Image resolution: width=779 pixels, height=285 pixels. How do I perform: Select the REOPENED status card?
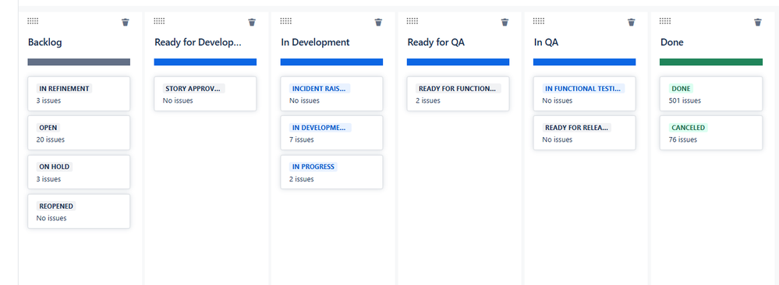coord(79,212)
